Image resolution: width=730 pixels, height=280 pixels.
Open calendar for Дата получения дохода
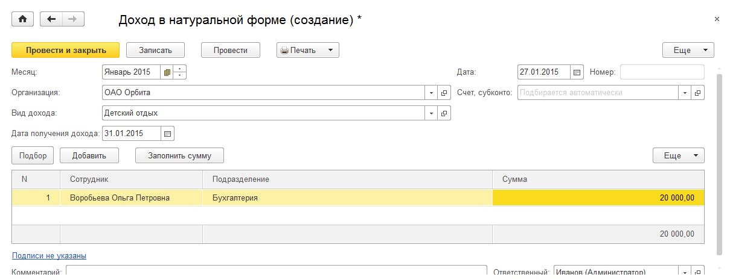tap(168, 133)
